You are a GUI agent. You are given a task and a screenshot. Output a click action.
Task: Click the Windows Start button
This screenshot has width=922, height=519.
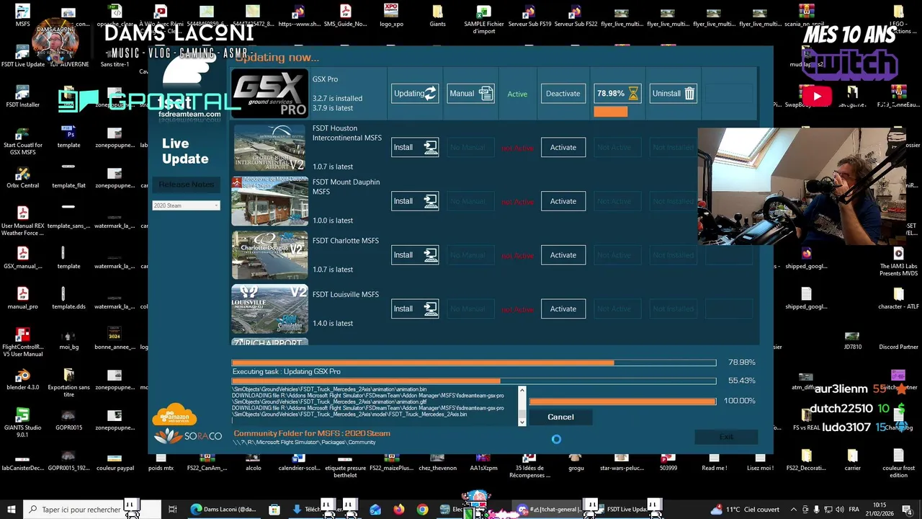(x=11, y=510)
